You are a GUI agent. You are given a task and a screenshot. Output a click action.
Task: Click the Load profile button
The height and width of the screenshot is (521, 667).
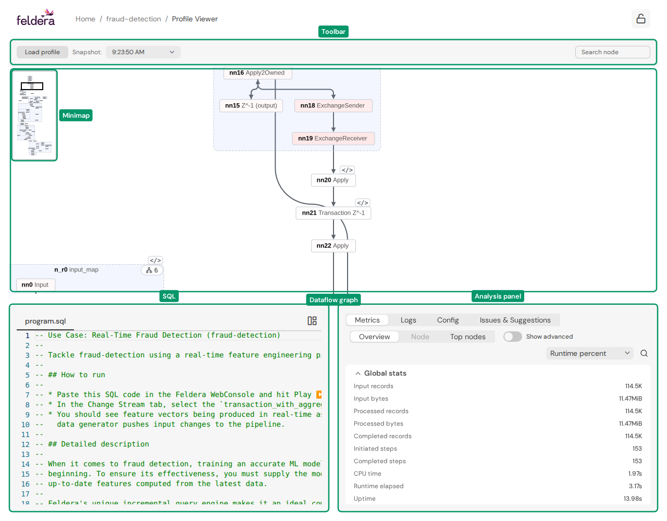(x=42, y=52)
